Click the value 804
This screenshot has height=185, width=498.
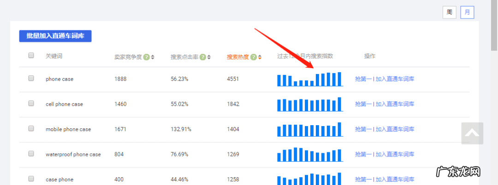119,155
